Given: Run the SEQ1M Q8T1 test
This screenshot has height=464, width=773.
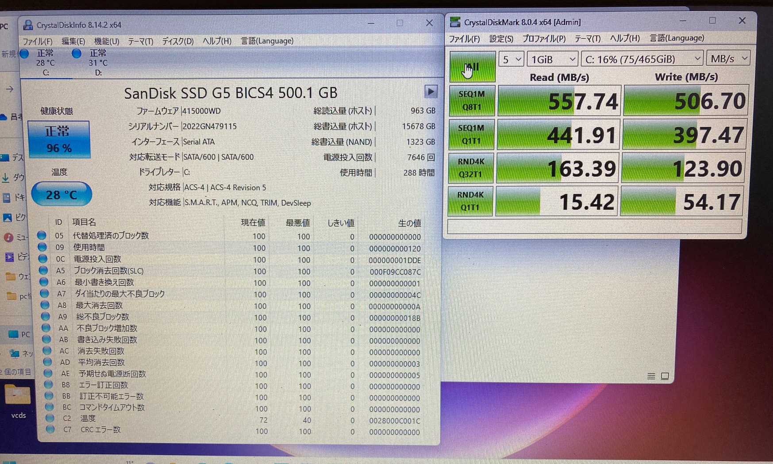Looking at the screenshot, I should point(471,100).
